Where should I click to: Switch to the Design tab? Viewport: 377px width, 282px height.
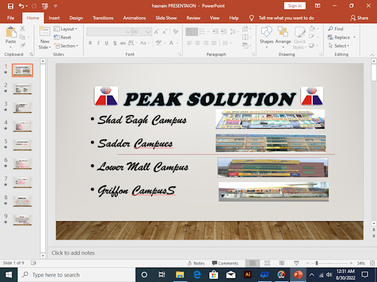point(76,18)
